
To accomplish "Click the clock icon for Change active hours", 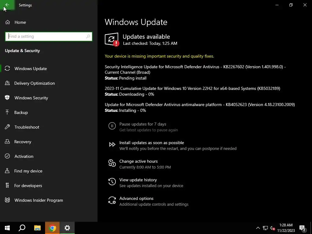I will (112, 163).
